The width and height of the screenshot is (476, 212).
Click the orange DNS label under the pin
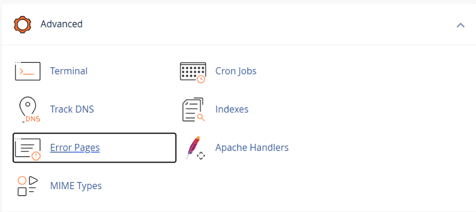33,119
